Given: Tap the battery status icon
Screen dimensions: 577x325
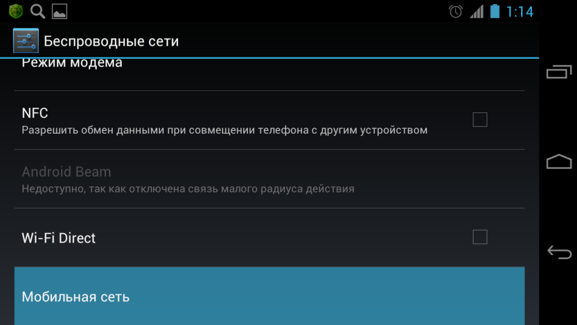Looking at the screenshot, I should 495,11.
